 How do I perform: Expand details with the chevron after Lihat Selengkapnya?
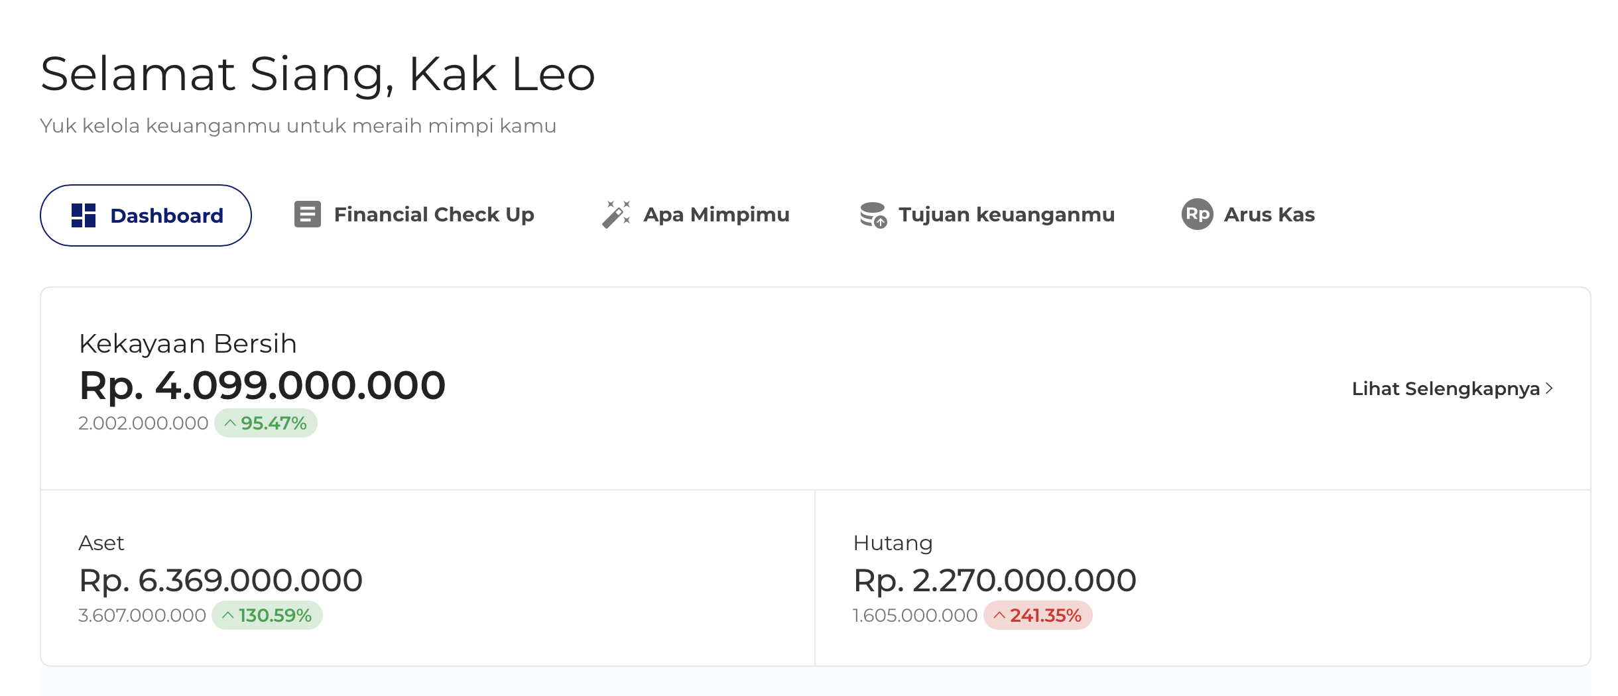(x=1549, y=388)
